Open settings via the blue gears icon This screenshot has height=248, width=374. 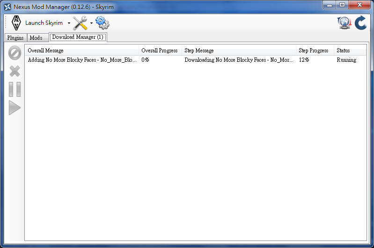(103, 22)
